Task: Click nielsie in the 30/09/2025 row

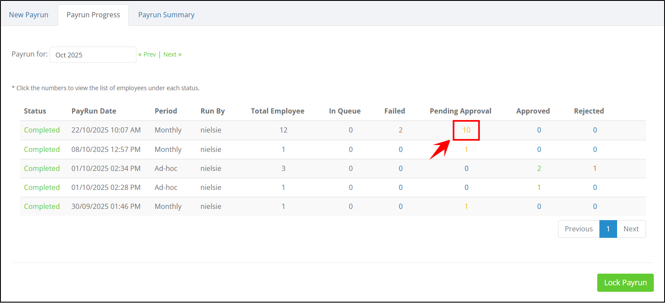Action: (211, 206)
